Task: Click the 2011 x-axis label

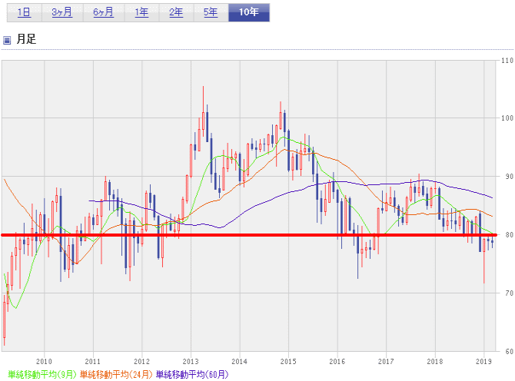Action: coord(92,361)
